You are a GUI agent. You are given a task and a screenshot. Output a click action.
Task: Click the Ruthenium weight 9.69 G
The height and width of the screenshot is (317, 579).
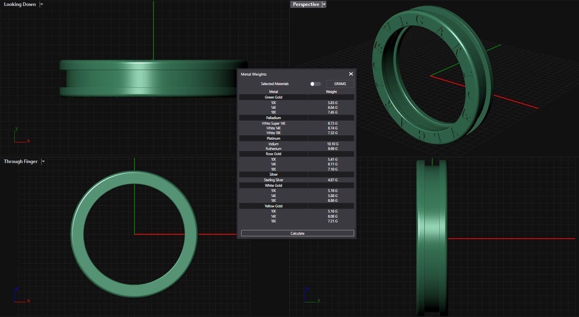coord(332,149)
